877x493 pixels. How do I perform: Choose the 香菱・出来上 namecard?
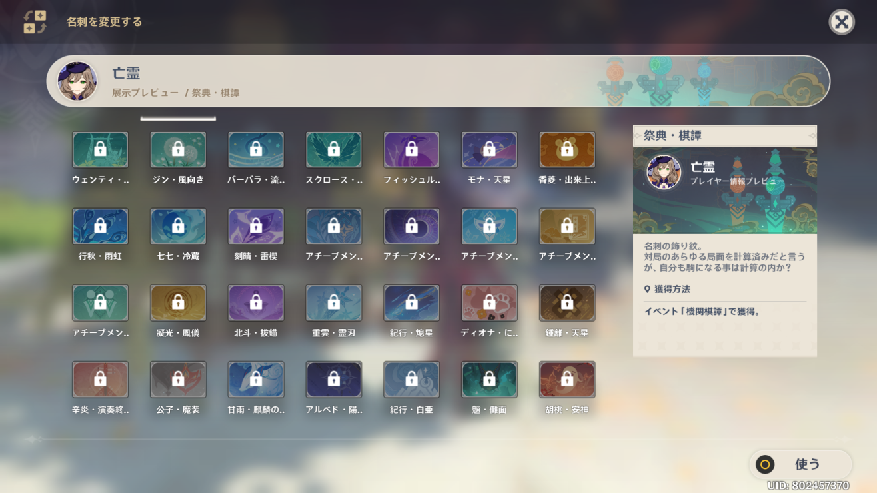point(567,149)
